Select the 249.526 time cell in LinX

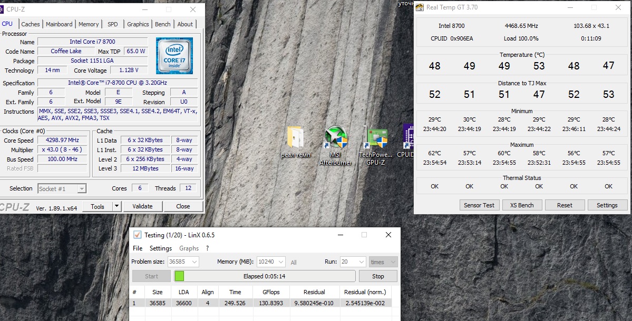(x=235, y=303)
